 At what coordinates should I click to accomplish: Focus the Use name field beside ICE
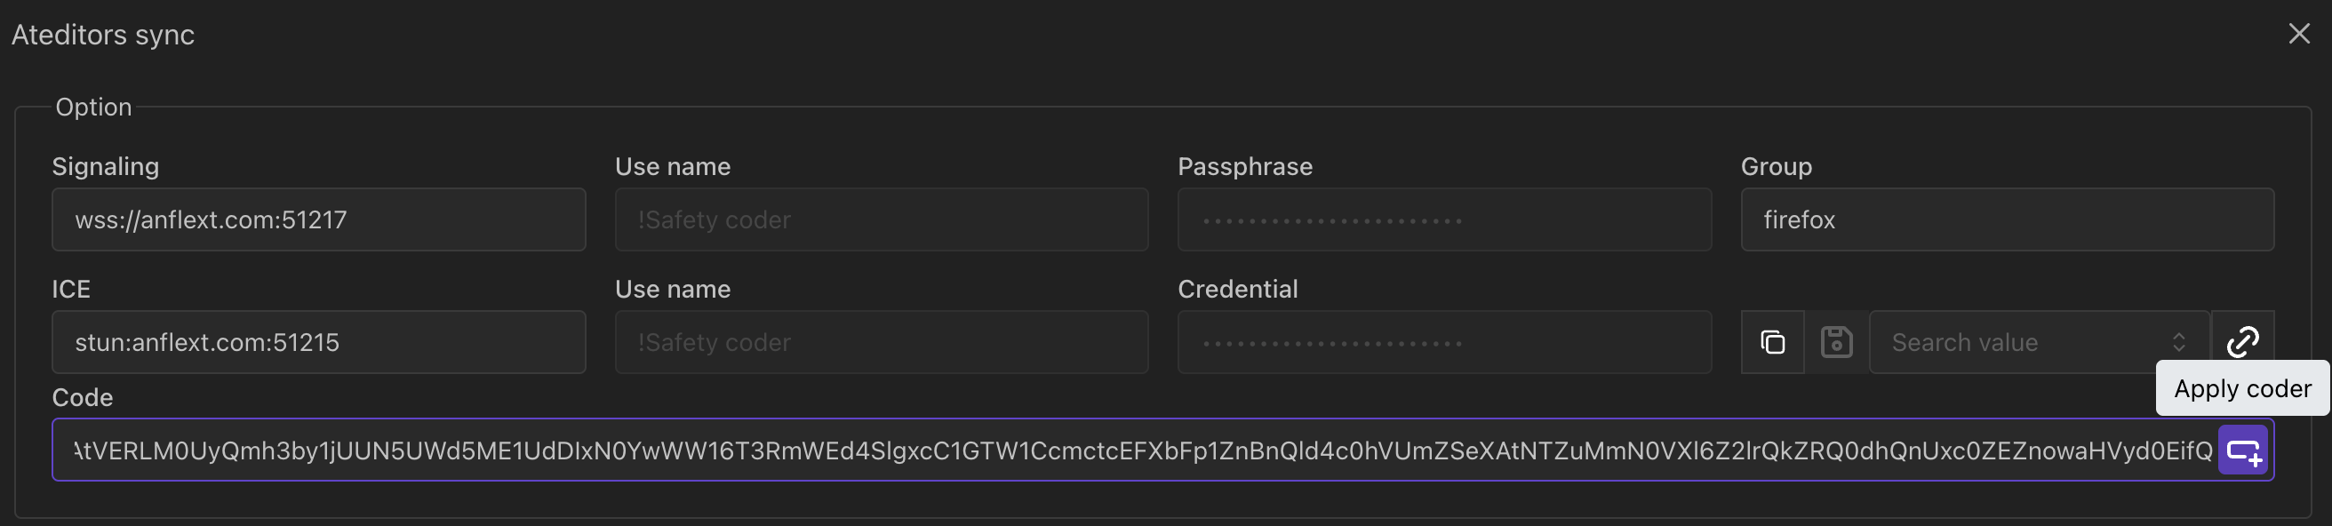(x=881, y=342)
